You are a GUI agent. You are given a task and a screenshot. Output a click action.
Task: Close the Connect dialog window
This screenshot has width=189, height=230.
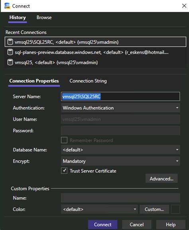[184, 6]
